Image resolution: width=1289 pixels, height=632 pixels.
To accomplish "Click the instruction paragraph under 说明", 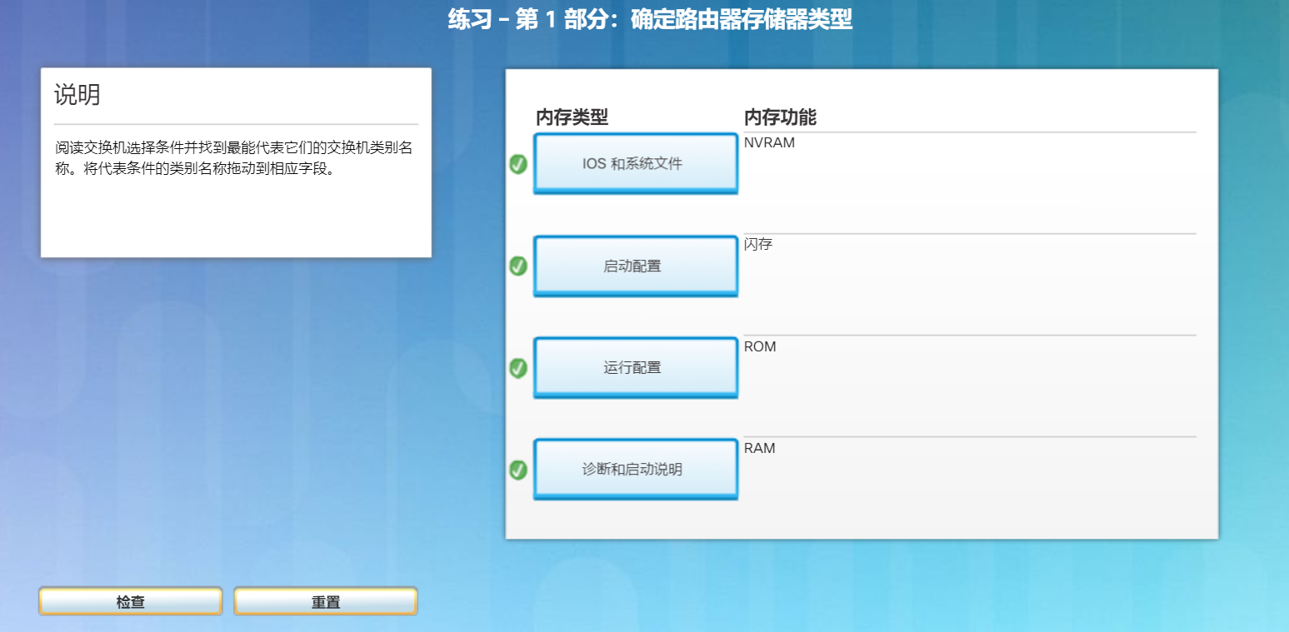I will click(x=234, y=157).
